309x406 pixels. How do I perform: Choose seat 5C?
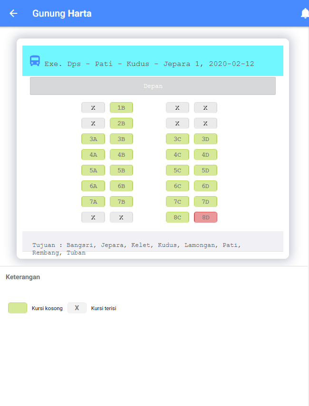pos(177,170)
